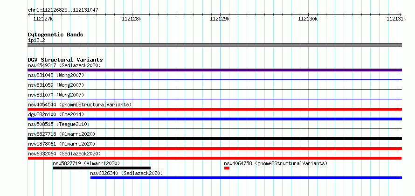415x196 pixels.
Task: Click the purple nsv6549317 variant bar
Action: (x=214, y=70)
